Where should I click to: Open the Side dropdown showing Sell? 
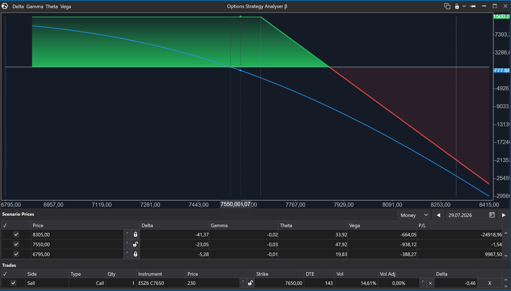tap(47, 283)
